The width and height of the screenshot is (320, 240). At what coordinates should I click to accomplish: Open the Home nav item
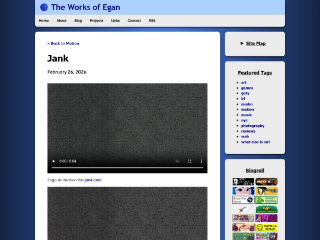(44, 21)
